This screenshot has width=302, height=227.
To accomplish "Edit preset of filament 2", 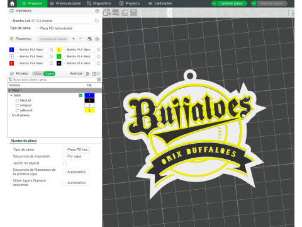I will (99, 50).
